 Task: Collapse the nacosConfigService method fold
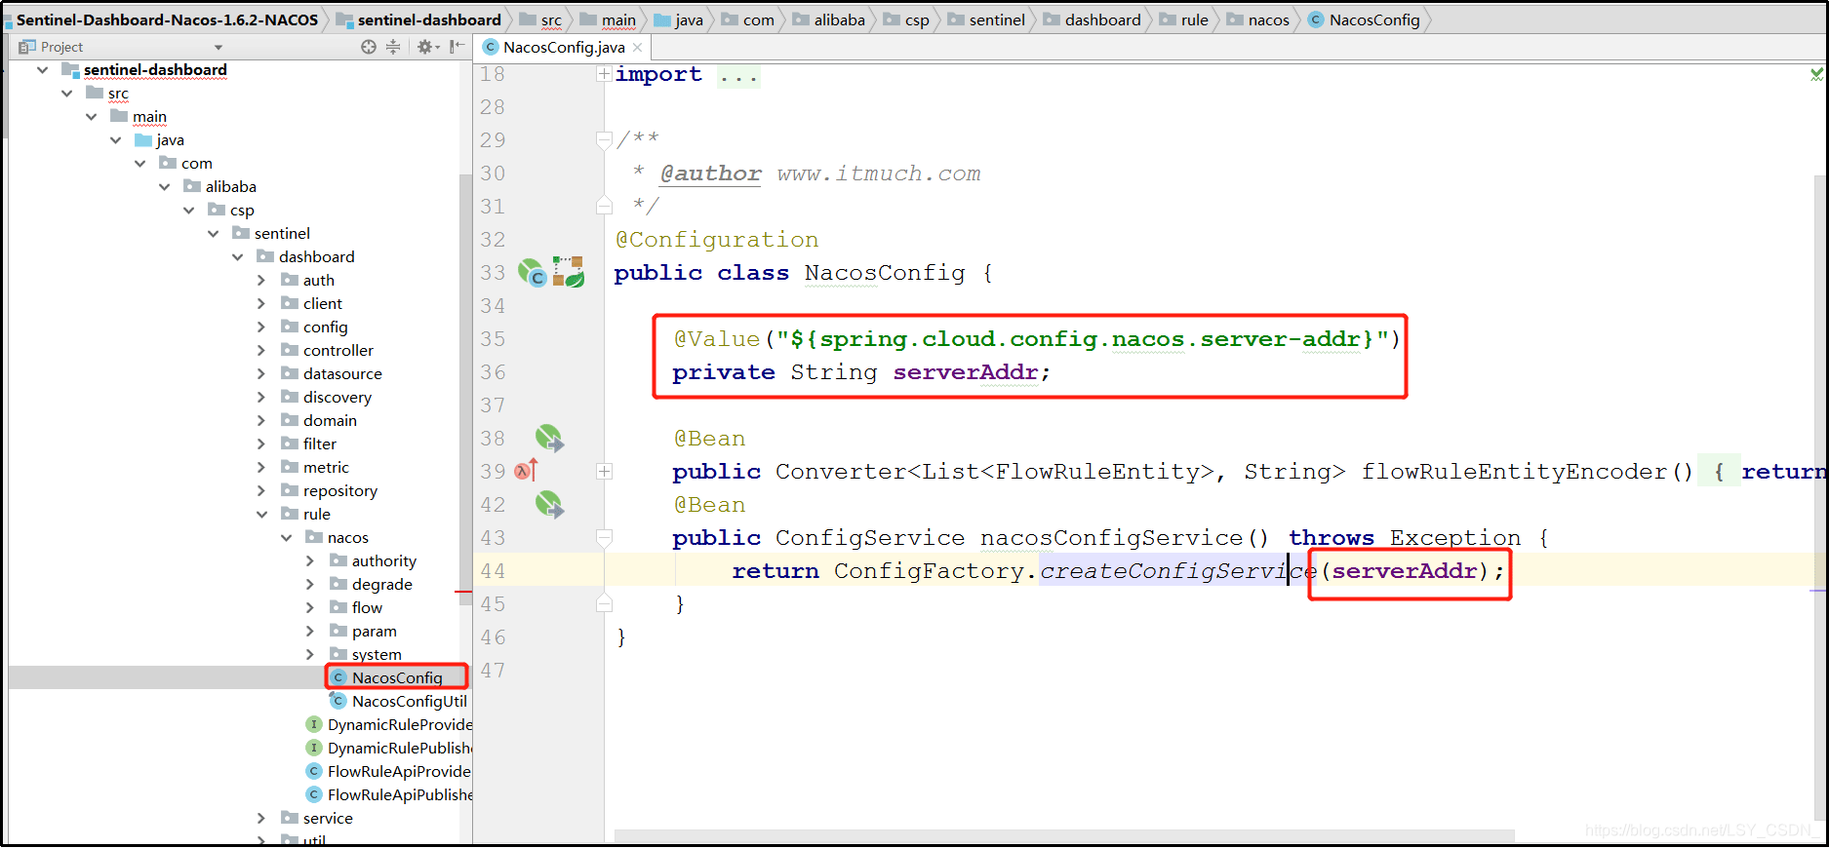tap(604, 537)
